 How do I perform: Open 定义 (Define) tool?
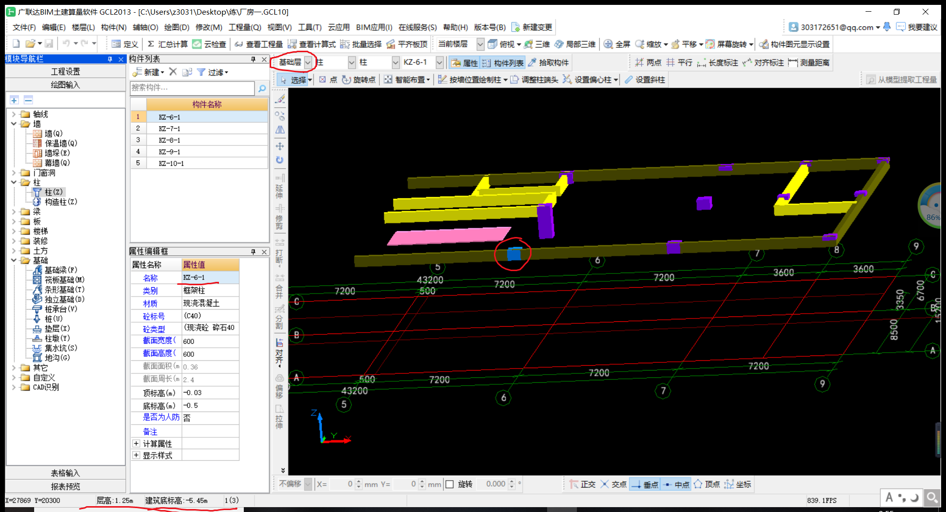point(125,44)
